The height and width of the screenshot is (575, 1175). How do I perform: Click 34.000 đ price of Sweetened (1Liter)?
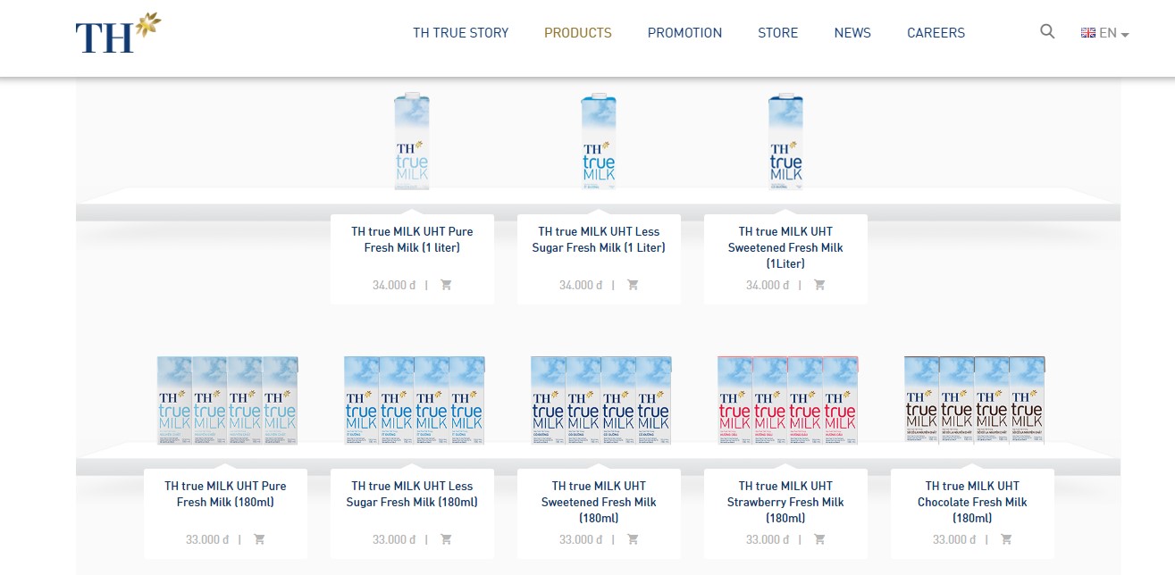pyautogui.click(x=768, y=286)
